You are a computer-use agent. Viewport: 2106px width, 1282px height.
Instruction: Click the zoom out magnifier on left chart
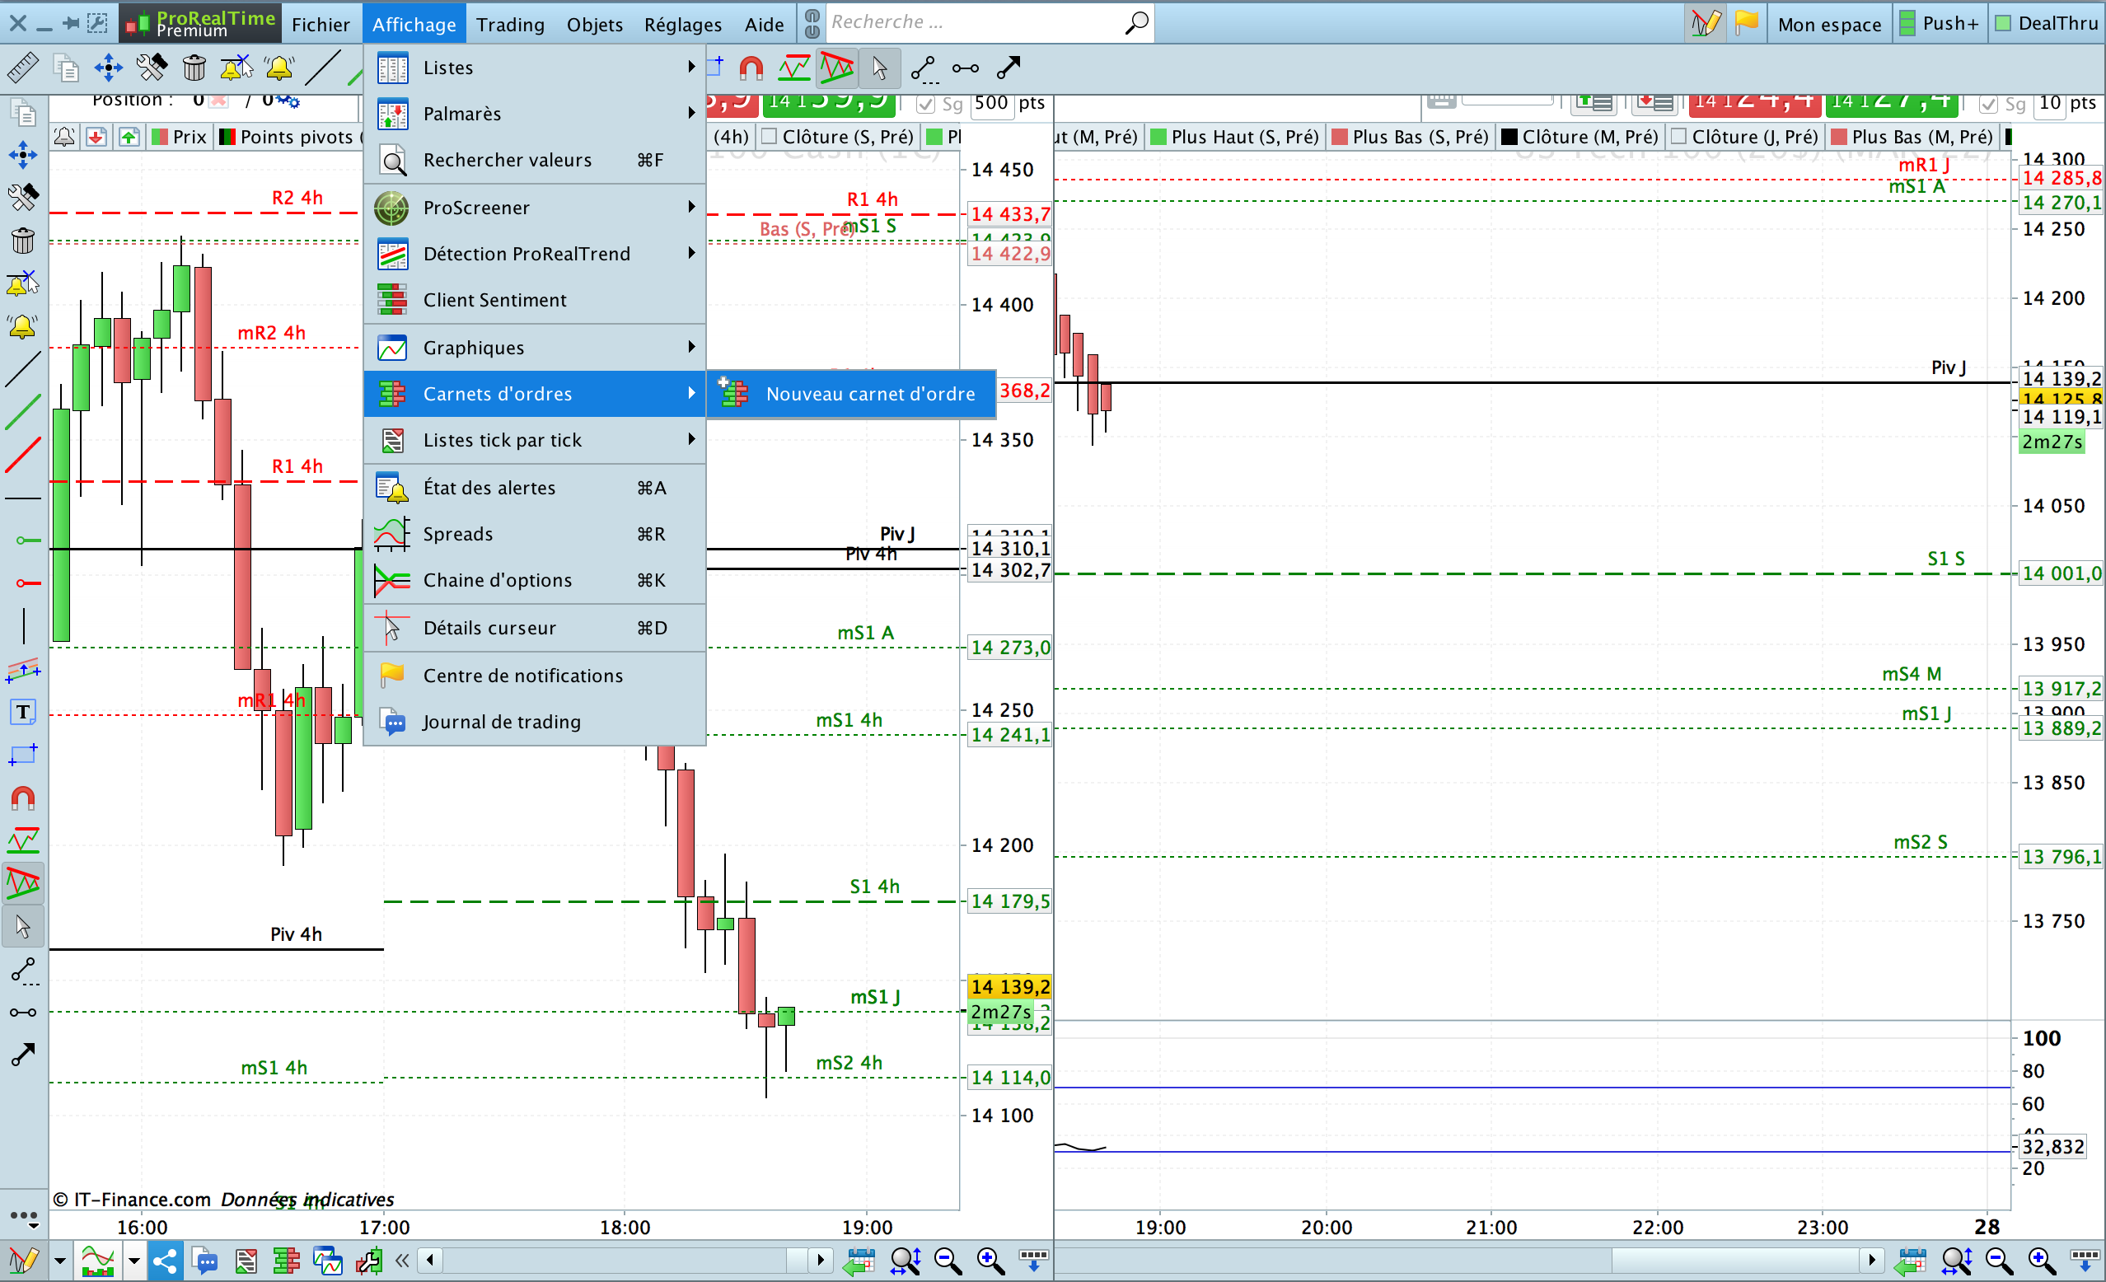pyautogui.click(x=947, y=1261)
